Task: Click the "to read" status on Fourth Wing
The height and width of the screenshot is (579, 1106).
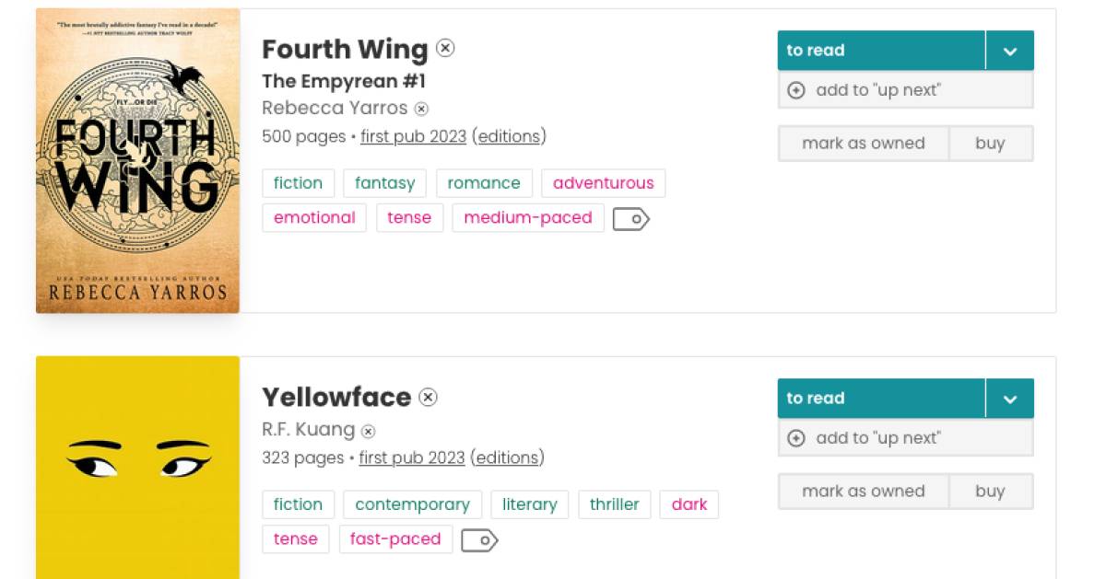Action: [880, 51]
